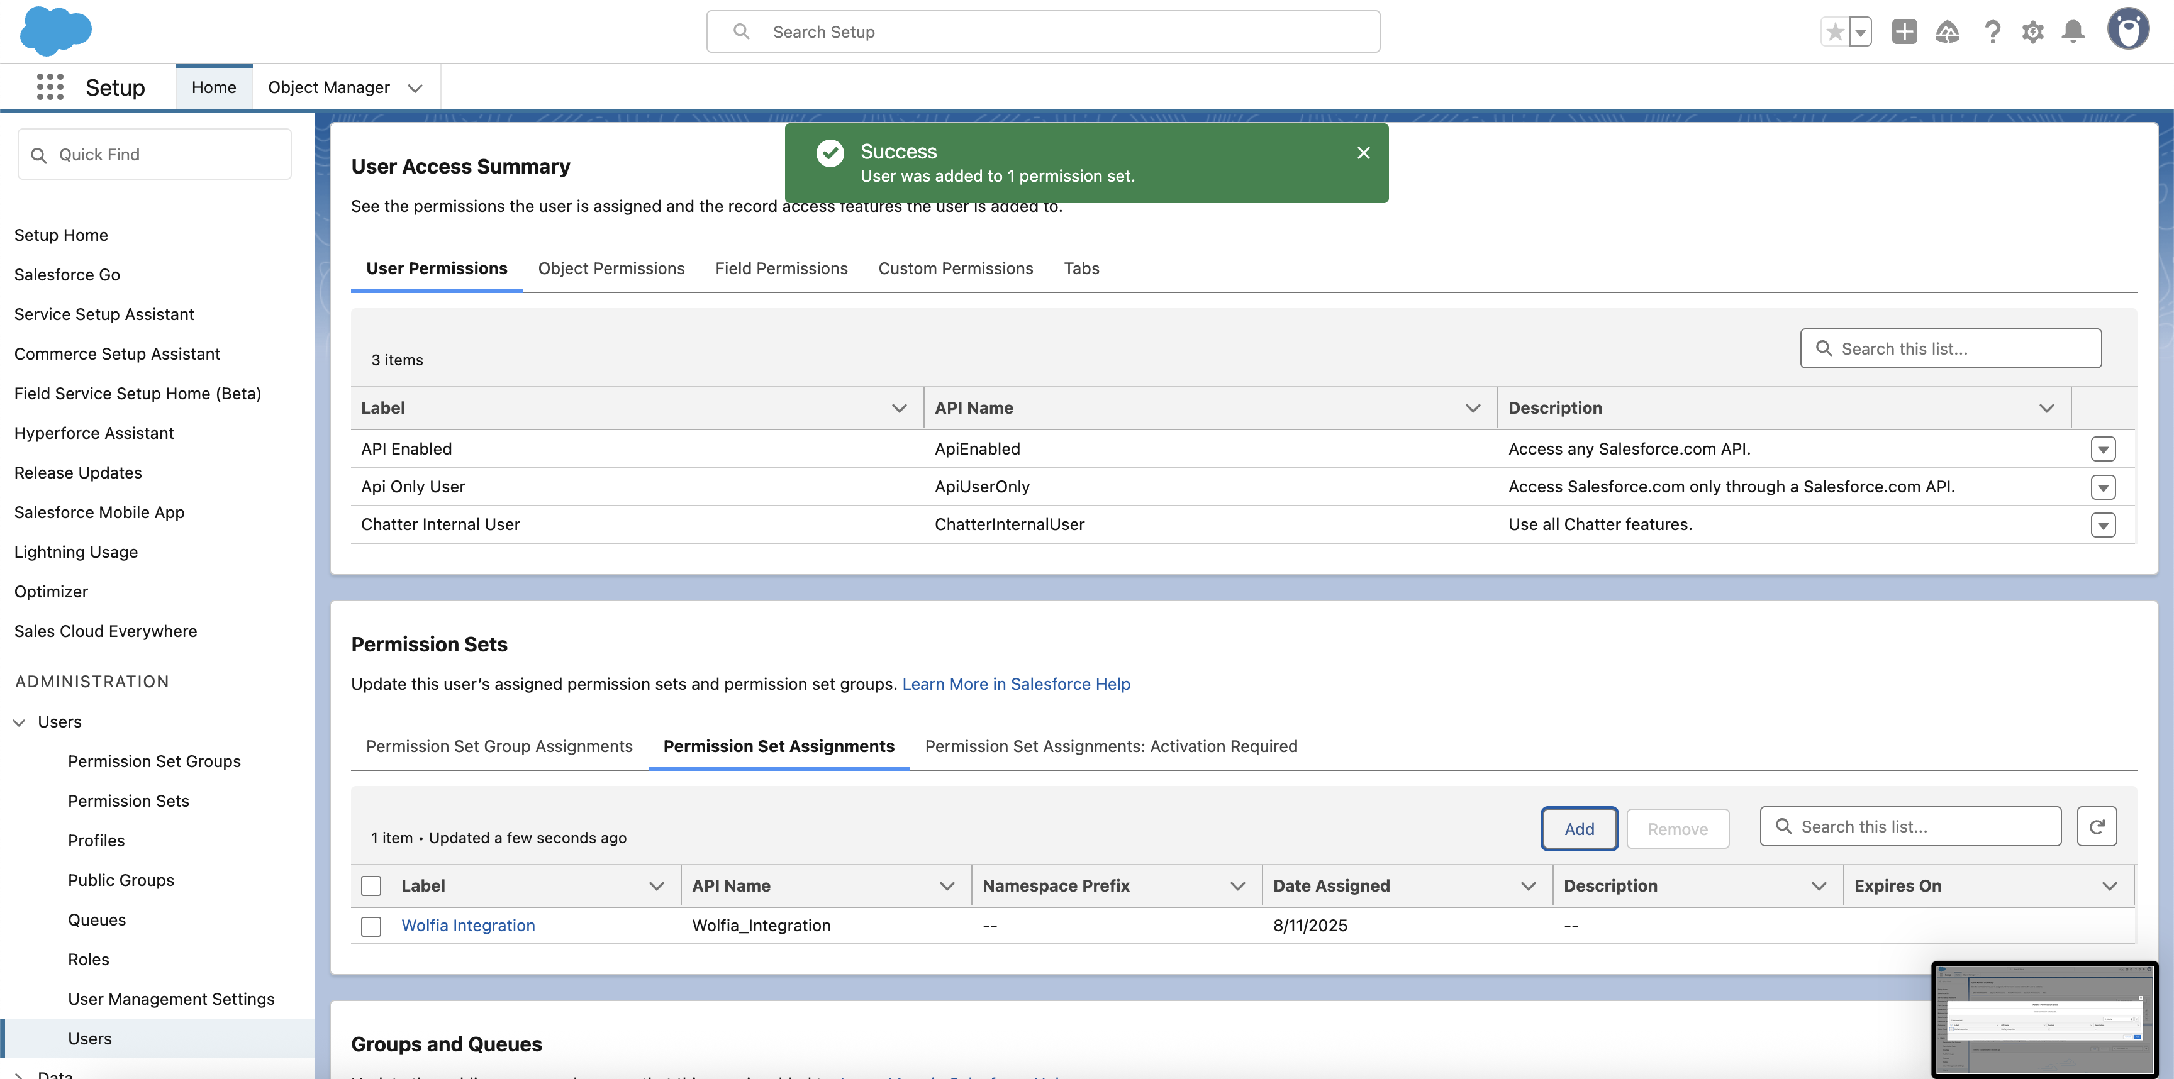This screenshot has width=2174, height=1079.
Task: Open the Trailhead learning icon
Action: click(x=1948, y=31)
